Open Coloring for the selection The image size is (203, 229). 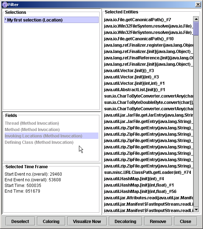coord(51,222)
